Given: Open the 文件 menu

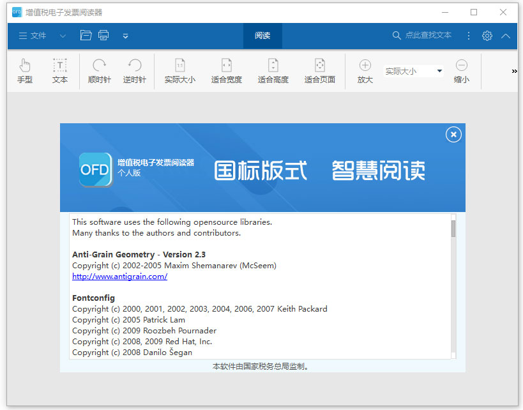Looking at the screenshot, I should pyautogui.click(x=33, y=35).
